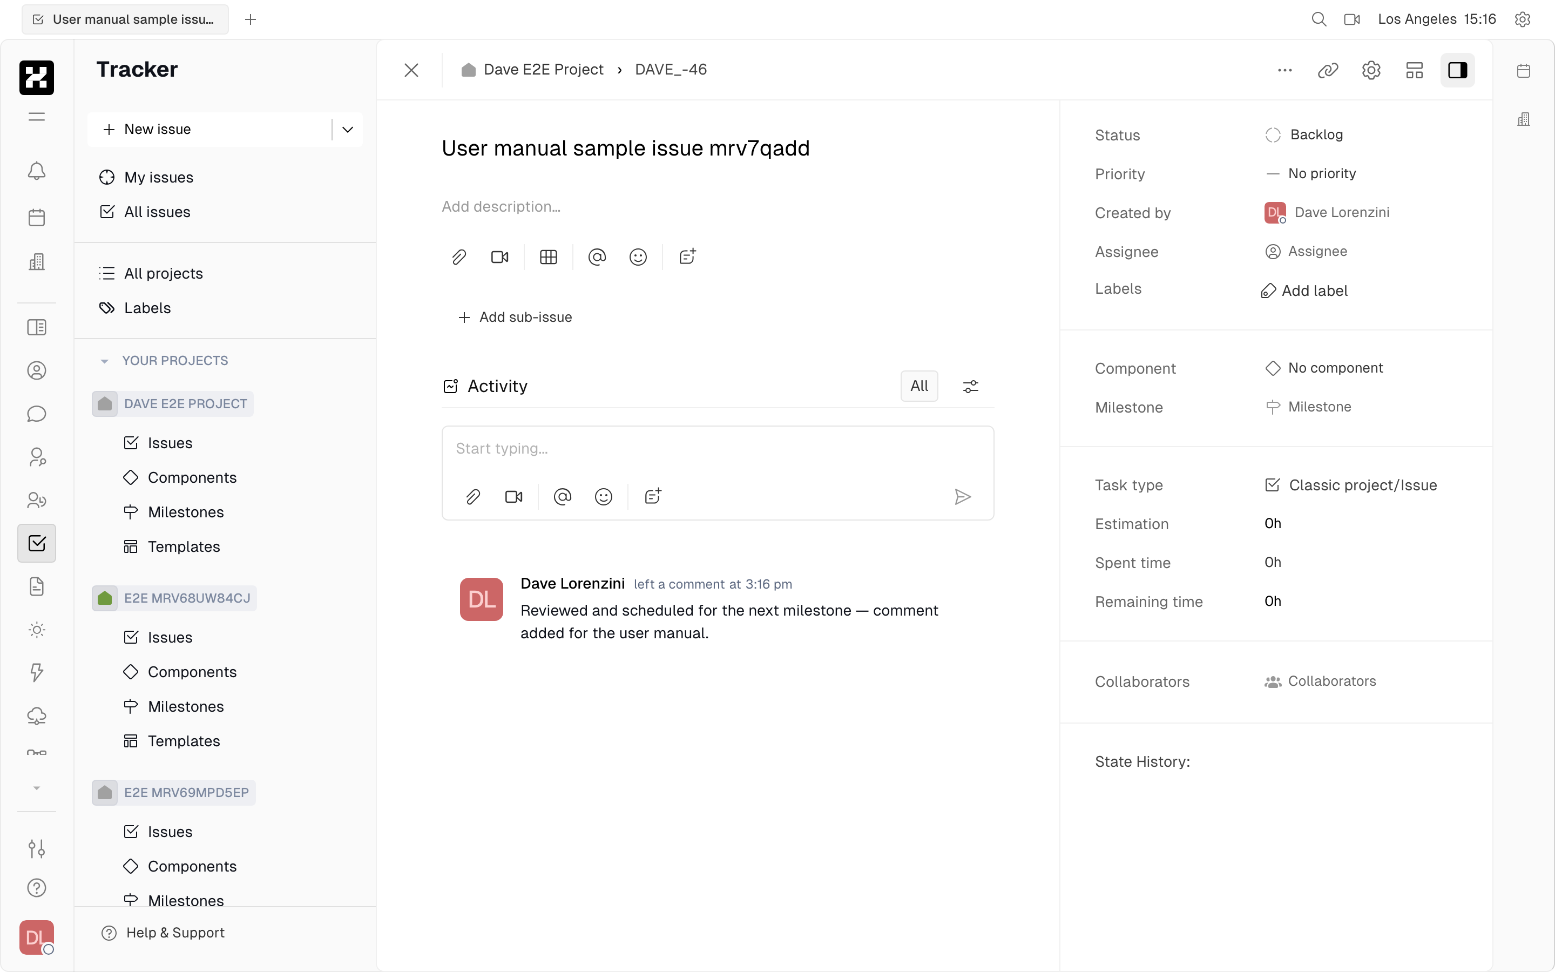The height and width of the screenshot is (972, 1555).
Task: Select No component field
Action: point(1324,368)
